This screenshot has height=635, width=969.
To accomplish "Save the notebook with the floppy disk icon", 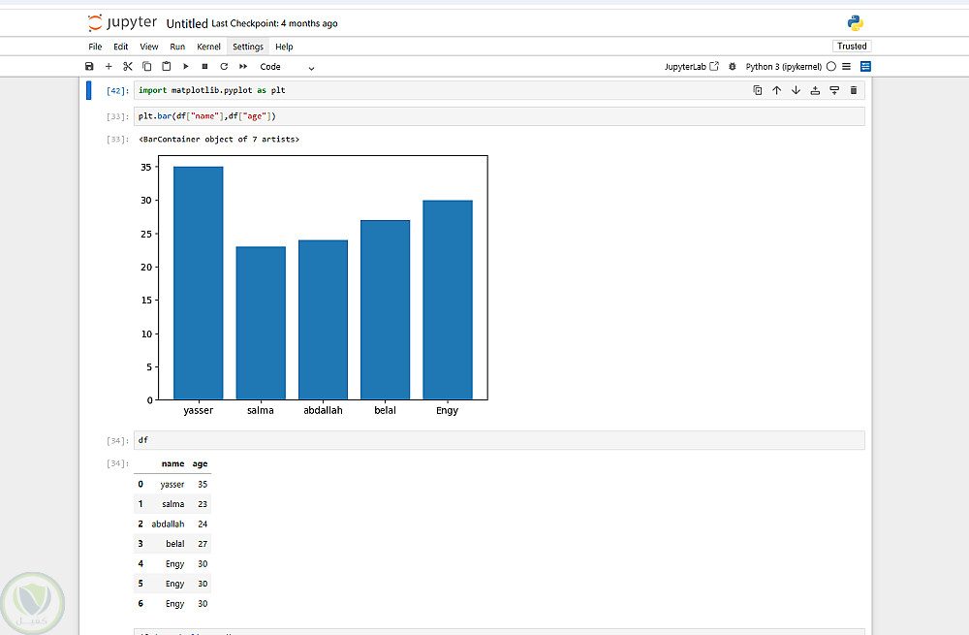I will coord(89,66).
